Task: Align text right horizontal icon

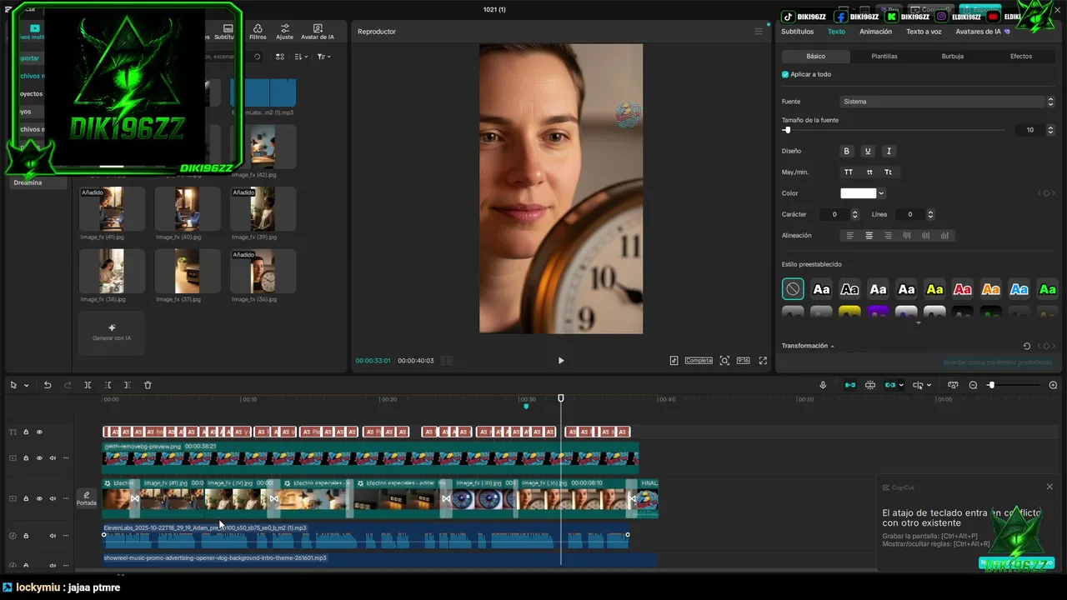Action: point(888,236)
